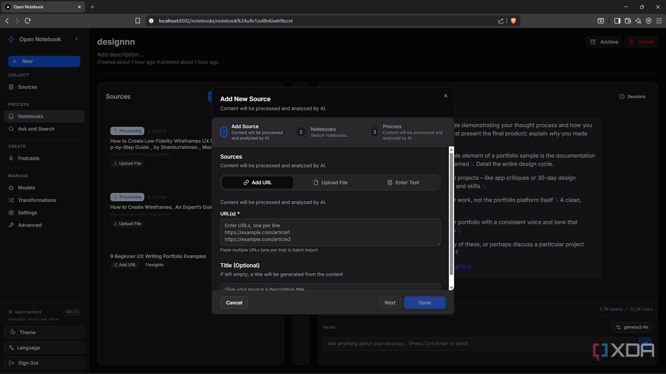This screenshot has width=666, height=374.
Task: Open Quick actions command palette
Action: 44,312
